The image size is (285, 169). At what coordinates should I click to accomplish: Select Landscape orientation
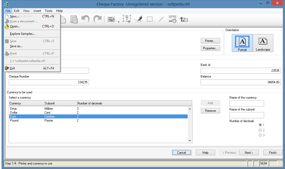click(x=263, y=43)
